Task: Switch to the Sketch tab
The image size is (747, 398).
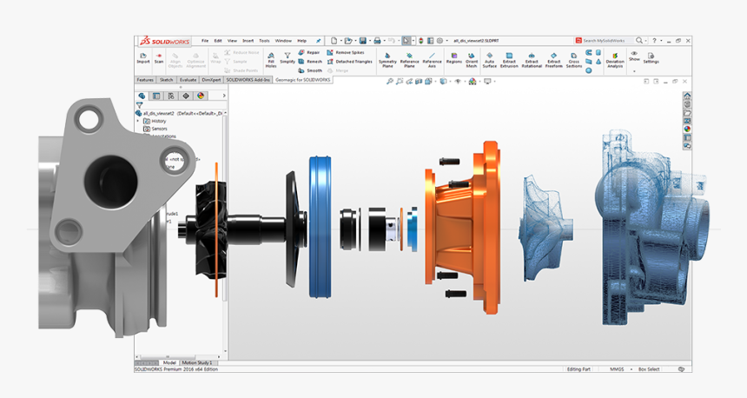Action: pos(166,80)
